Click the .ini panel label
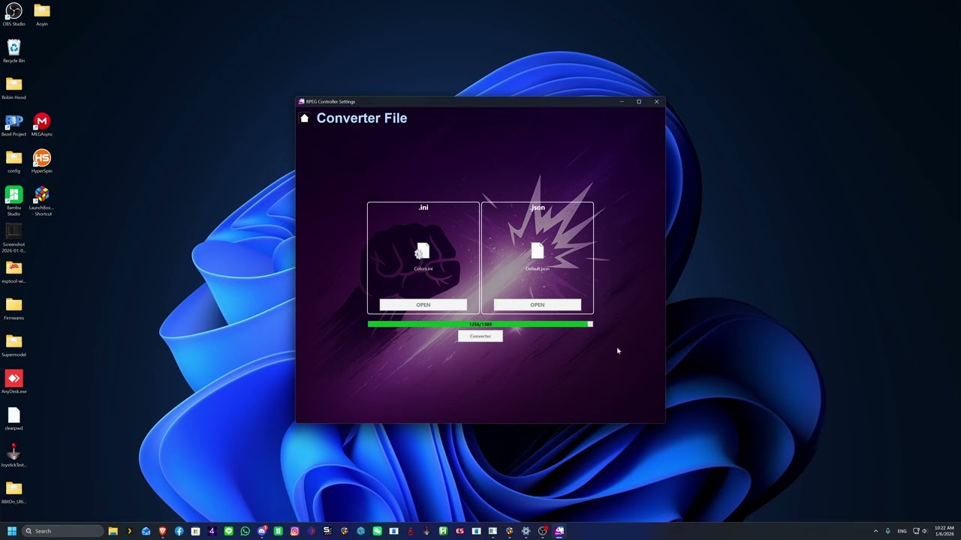961x540 pixels. click(x=423, y=208)
